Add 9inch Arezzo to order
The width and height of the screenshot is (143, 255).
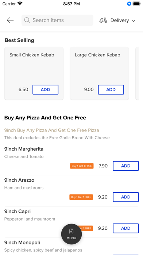click(x=126, y=197)
